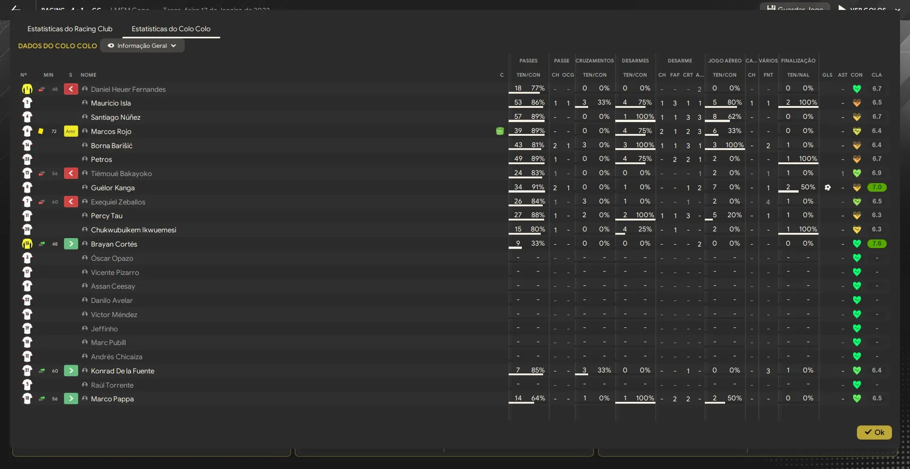Click Óscar Opazo green condition heart
The width and height of the screenshot is (910, 469).
pyautogui.click(x=856, y=258)
